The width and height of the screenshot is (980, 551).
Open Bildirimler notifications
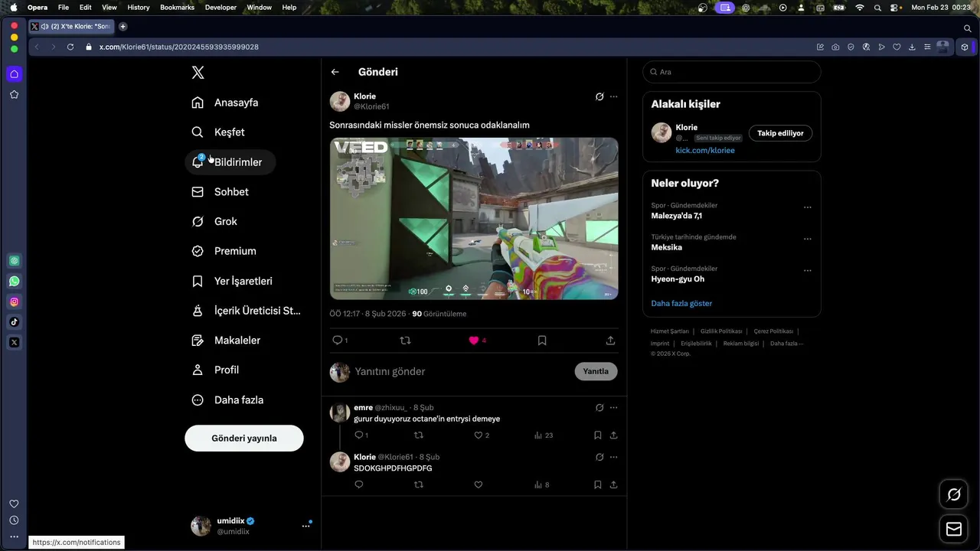click(230, 162)
